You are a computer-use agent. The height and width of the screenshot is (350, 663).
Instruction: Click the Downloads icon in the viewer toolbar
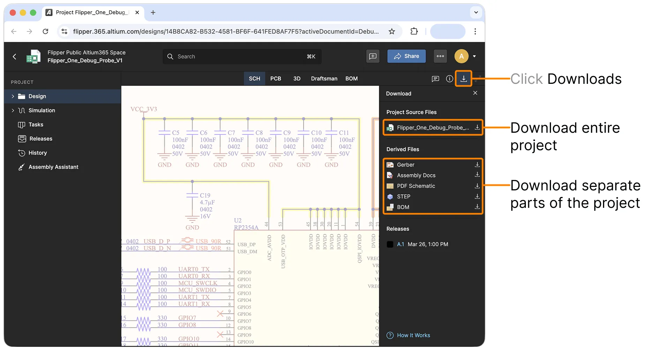(463, 79)
